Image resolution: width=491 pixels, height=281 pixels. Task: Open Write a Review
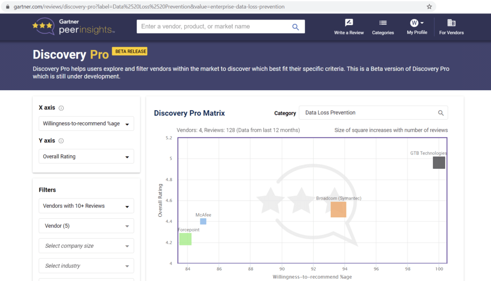(x=349, y=27)
